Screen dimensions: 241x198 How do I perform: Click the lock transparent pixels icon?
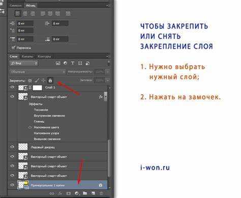pos(30,80)
